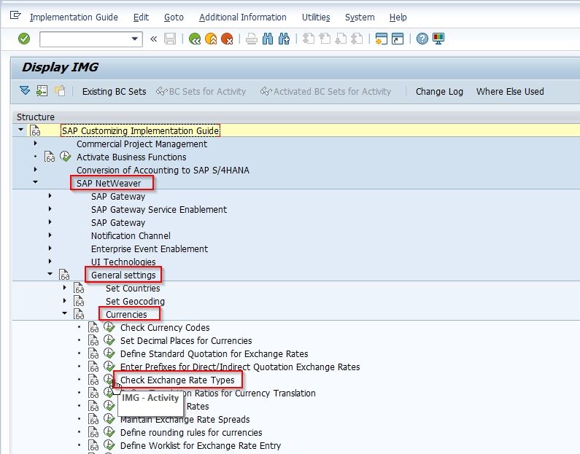
Task: Expand the Enterprise Event Enablement node
Action: point(50,248)
